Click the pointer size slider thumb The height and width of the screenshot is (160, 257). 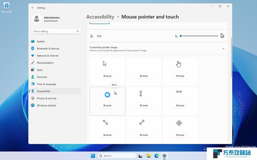181,36
